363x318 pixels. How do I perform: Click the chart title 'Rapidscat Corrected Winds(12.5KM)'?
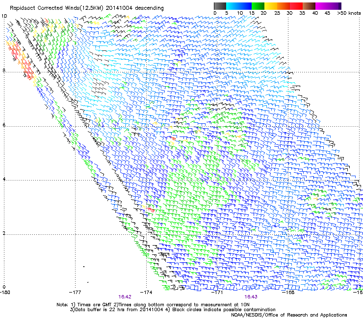tap(56, 8)
